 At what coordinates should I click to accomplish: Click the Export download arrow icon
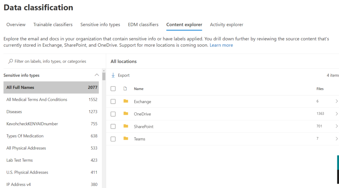point(113,75)
